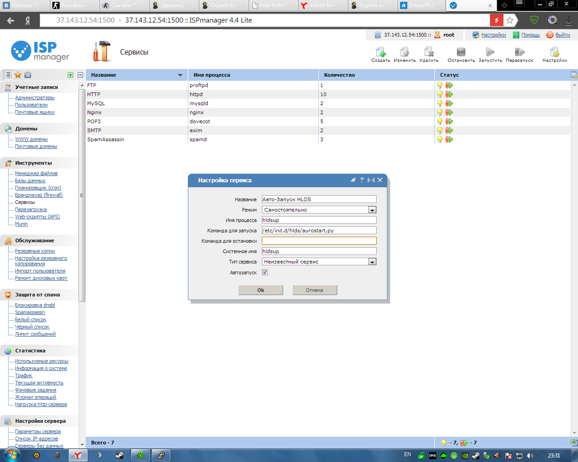
Task: Collapse the Учетные записи section header
Action: [x=39, y=87]
